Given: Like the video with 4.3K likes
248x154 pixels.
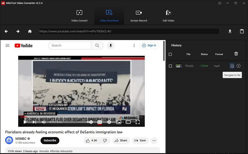Looking at the screenshot, I should tap(92, 140).
